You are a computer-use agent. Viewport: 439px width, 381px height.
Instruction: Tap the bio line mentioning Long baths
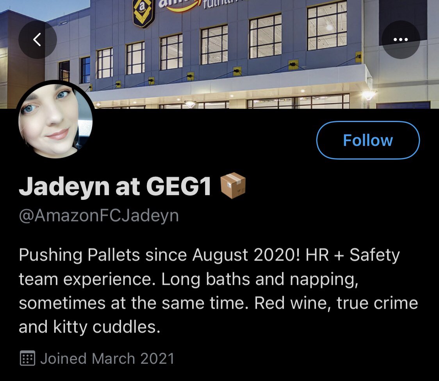tap(188, 279)
